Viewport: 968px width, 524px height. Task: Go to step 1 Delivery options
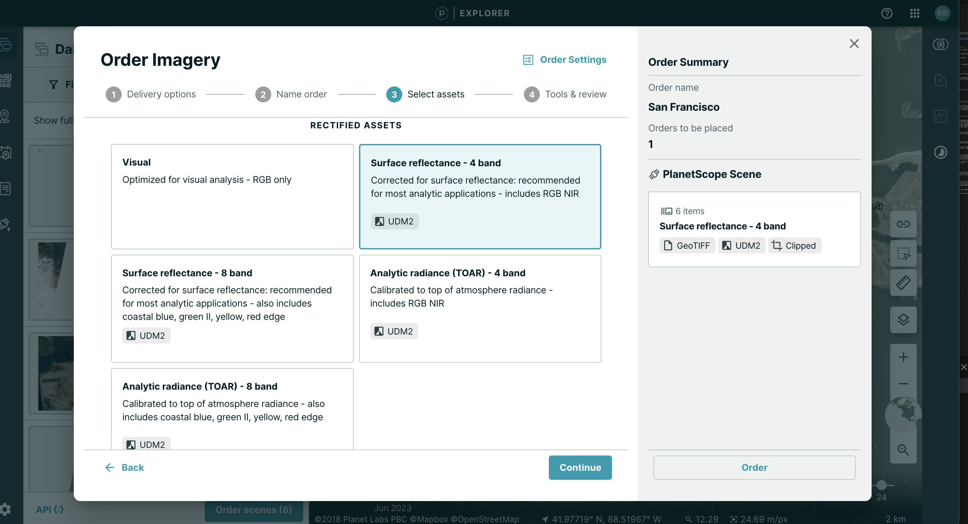[x=151, y=94]
